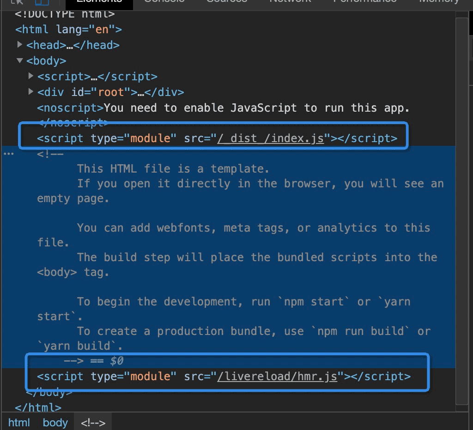Select the closing </html> tag row
Image resolution: width=473 pixels, height=430 pixels.
coord(38,407)
